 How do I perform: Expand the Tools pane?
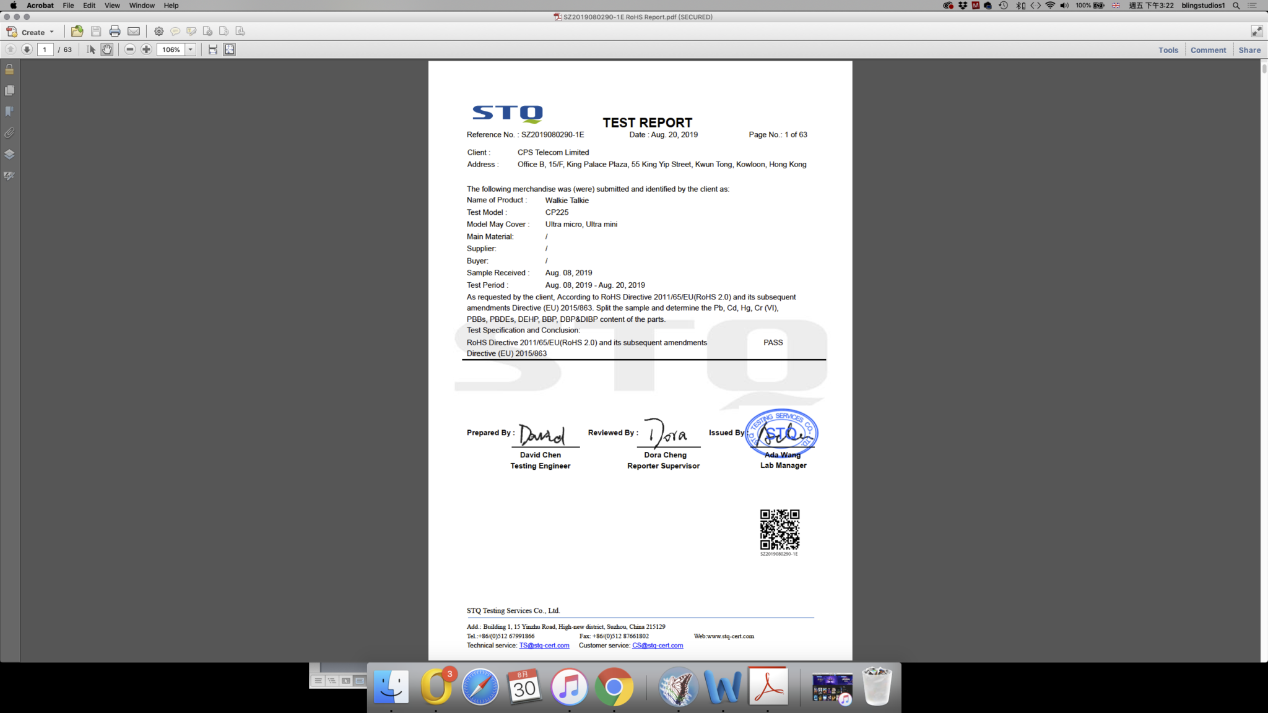coord(1168,50)
